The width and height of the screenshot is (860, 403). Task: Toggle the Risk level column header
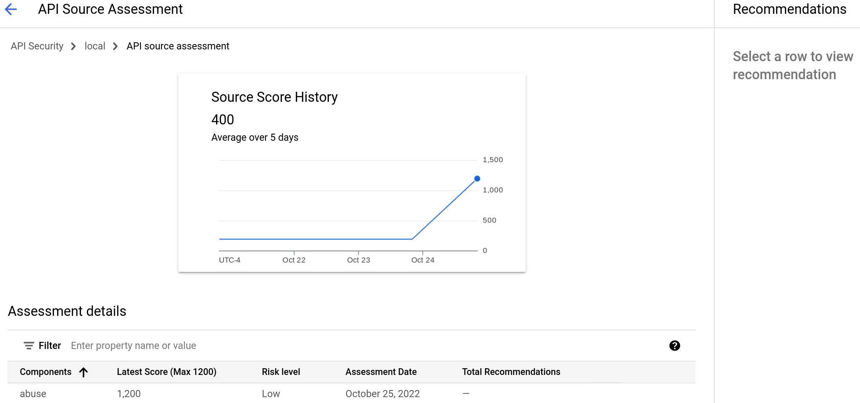click(x=281, y=372)
